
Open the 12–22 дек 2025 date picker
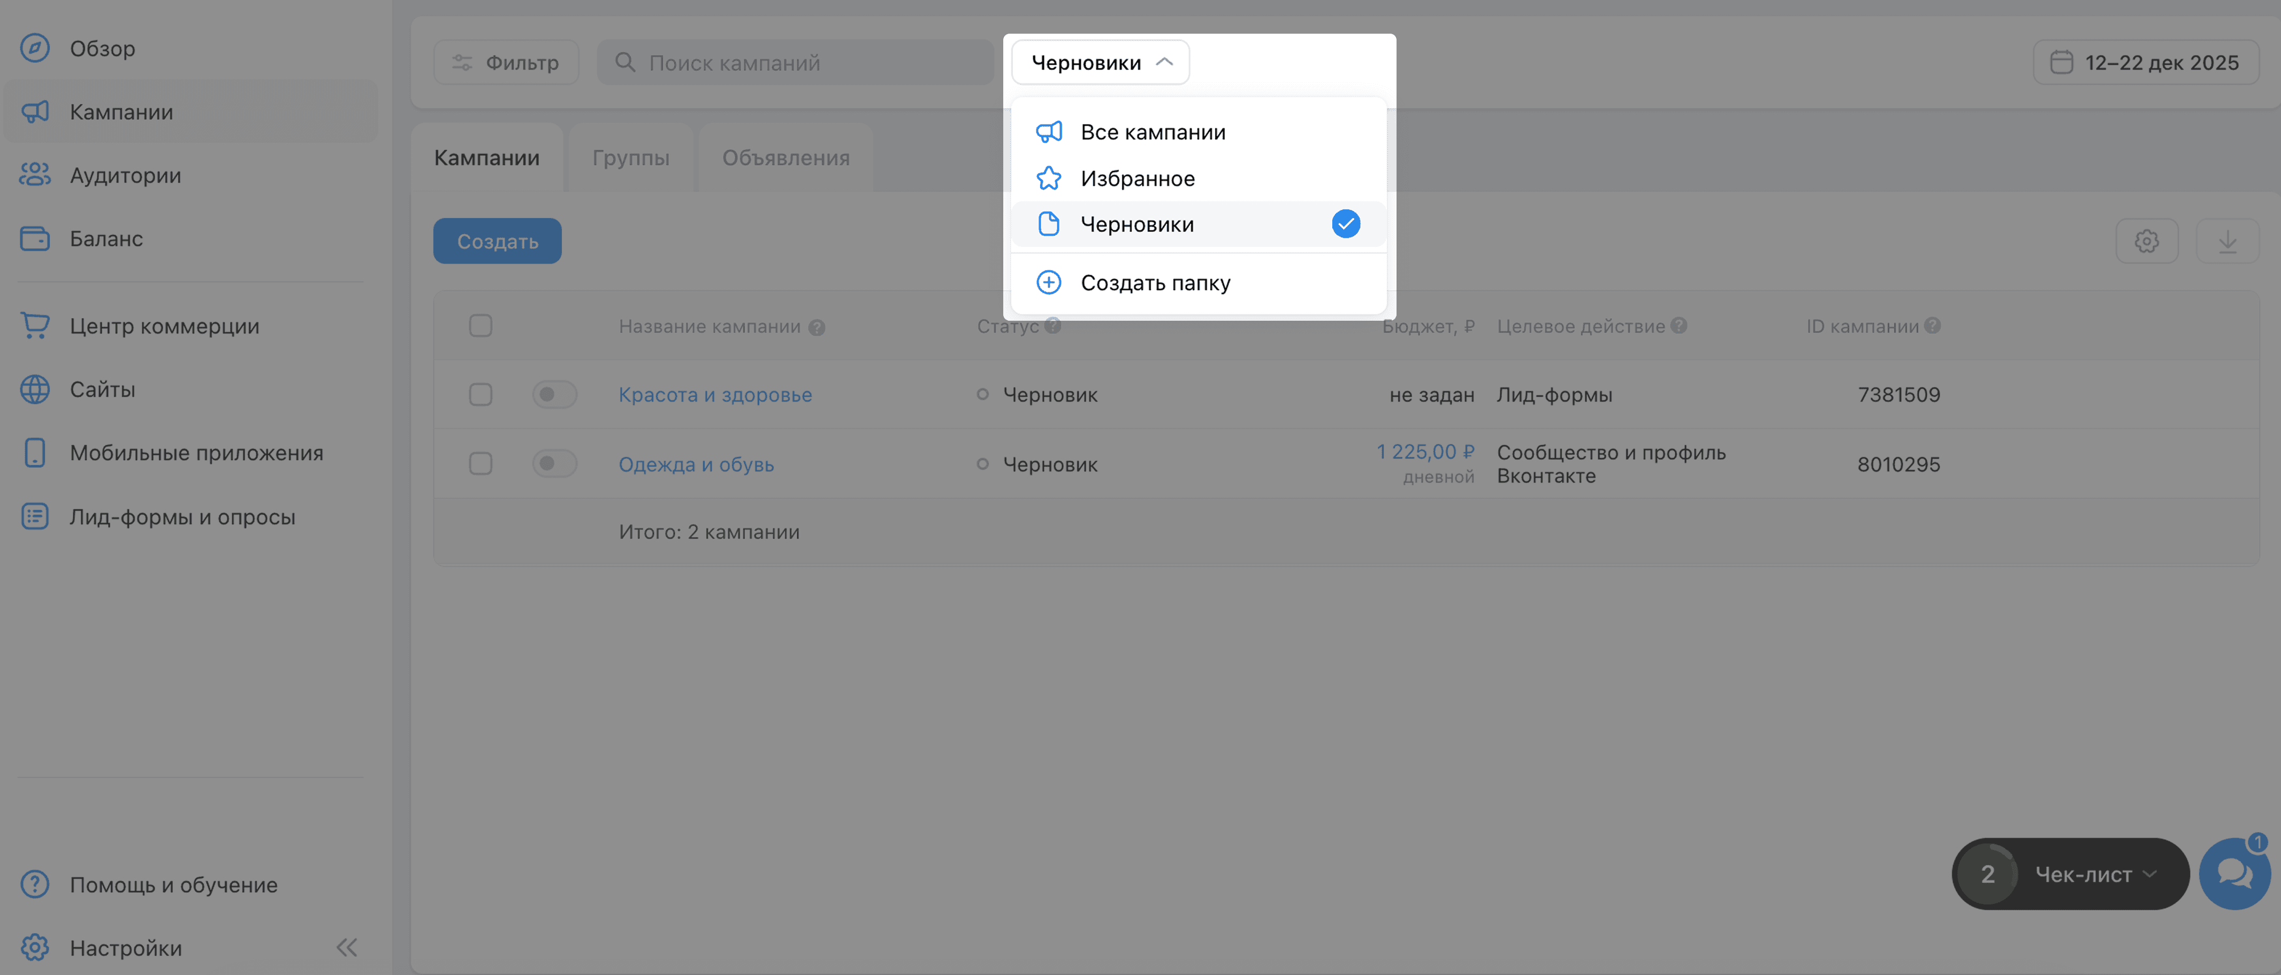pos(2146,62)
